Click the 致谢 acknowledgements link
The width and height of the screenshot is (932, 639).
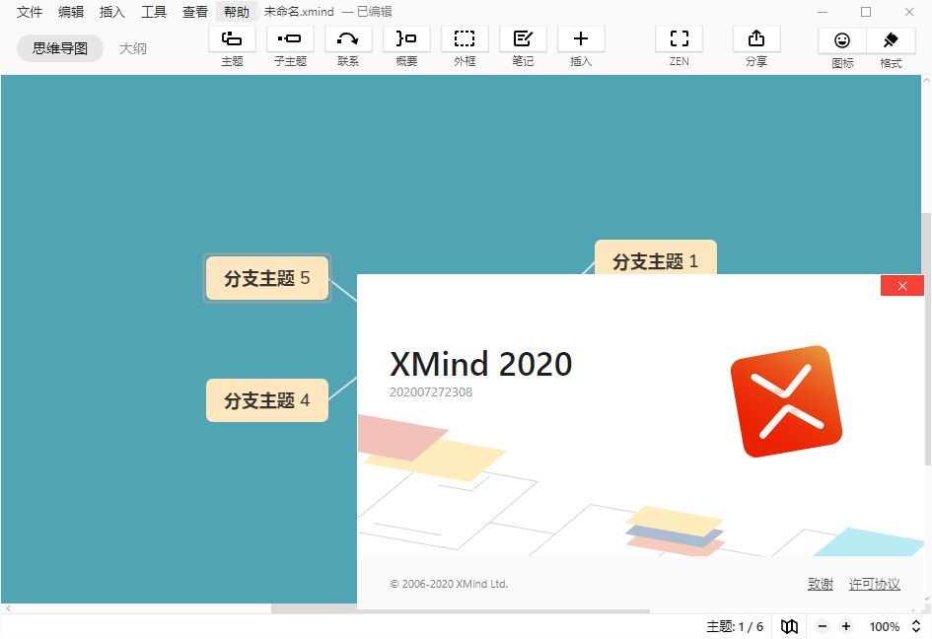click(x=820, y=584)
